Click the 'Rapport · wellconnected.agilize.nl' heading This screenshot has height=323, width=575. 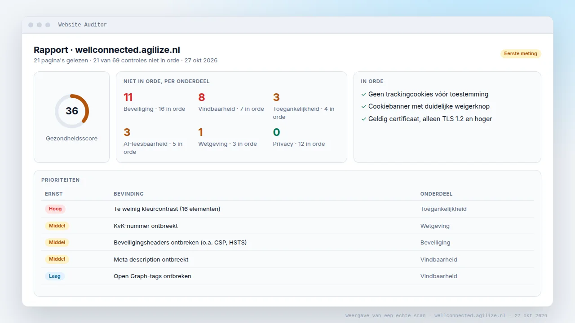click(x=107, y=50)
